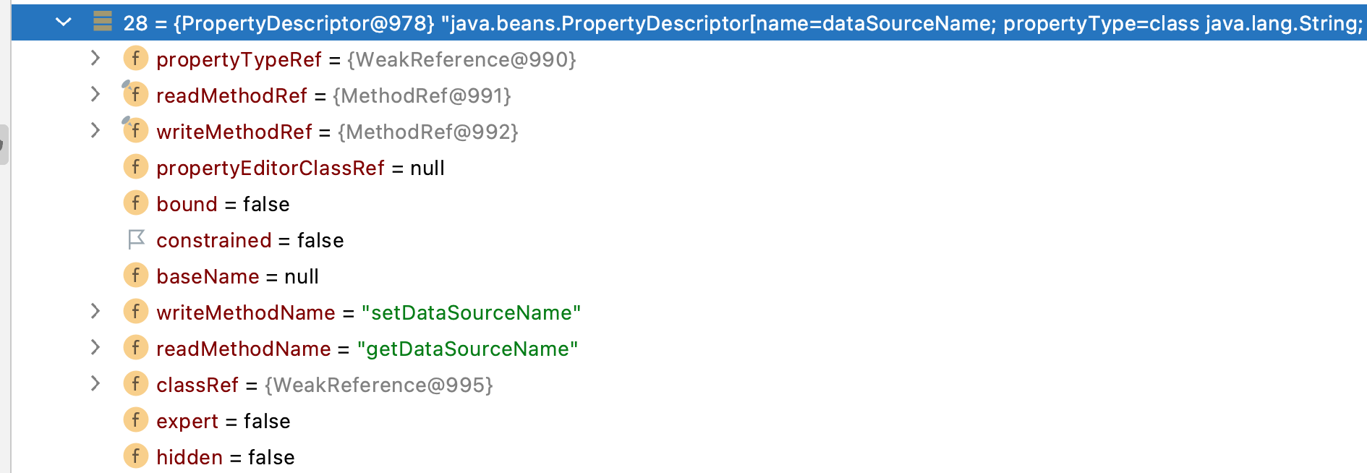Image resolution: width=1367 pixels, height=473 pixels.
Task: Expand the writeMethodRef node
Action: (x=95, y=130)
